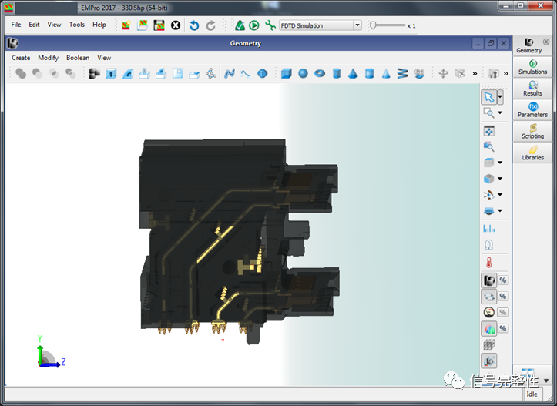Click the leftmost overlapping spheres icon
This screenshot has width=557, height=406.
[x=21, y=73]
